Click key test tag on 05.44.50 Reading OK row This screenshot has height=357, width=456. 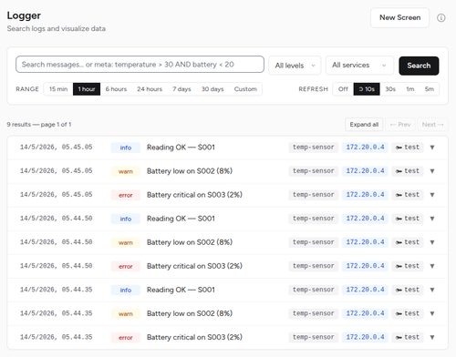coord(408,219)
